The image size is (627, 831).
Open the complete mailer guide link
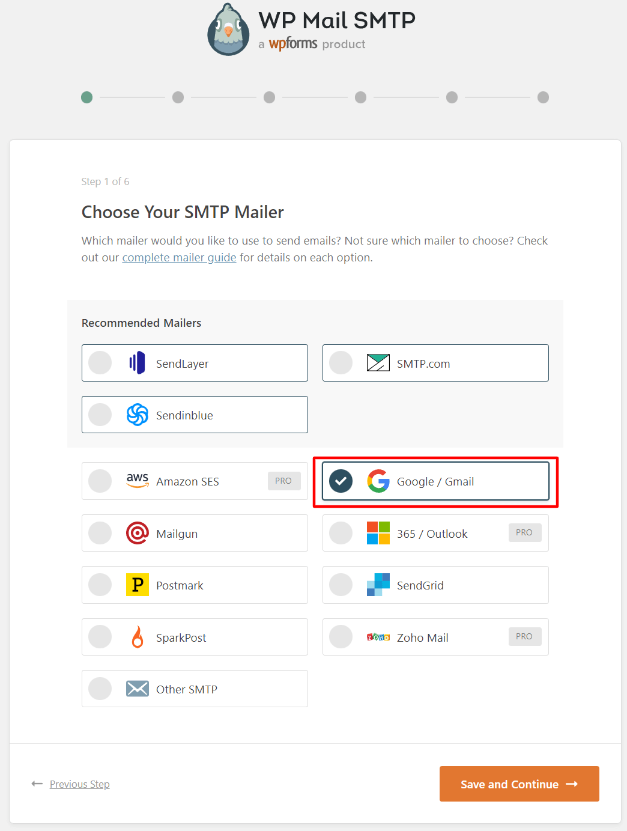click(x=179, y=257)
